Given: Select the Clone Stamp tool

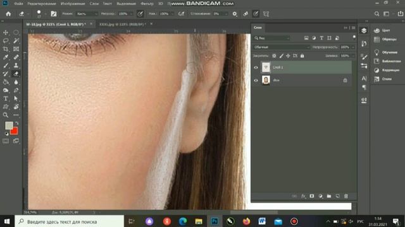Looking at the screenshot, I should 16,66.
